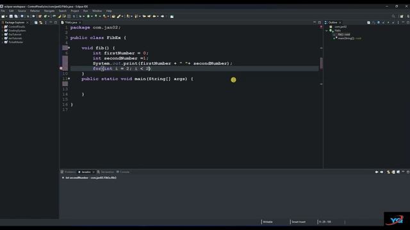Click the Open Perspective icon

click(x=402, y=17)
